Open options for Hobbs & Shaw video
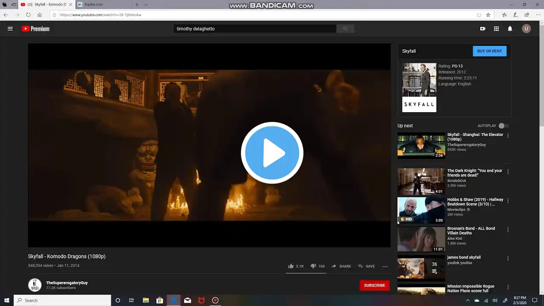 click(x=508, y=201)
